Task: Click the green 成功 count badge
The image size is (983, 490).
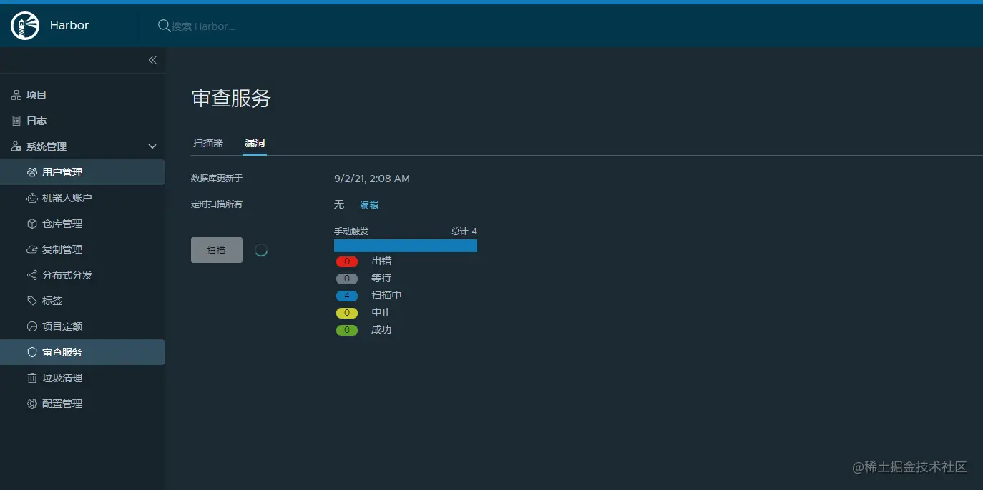Action: click(x=347, y=330)
